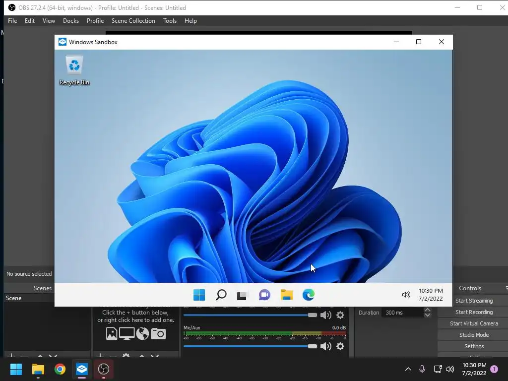Open File Explorer on the Sandbox taskbar

point(286,295)
